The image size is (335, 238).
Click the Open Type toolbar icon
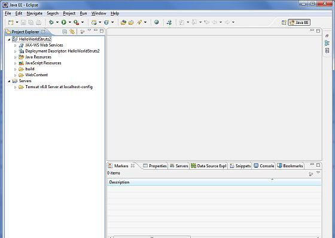click(x=123, y=22)
